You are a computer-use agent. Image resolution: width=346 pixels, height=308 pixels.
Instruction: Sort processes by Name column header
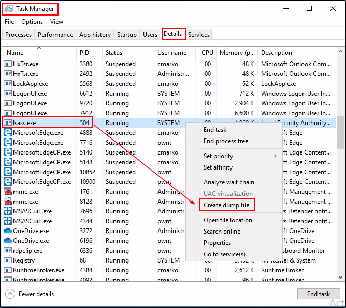16,53
